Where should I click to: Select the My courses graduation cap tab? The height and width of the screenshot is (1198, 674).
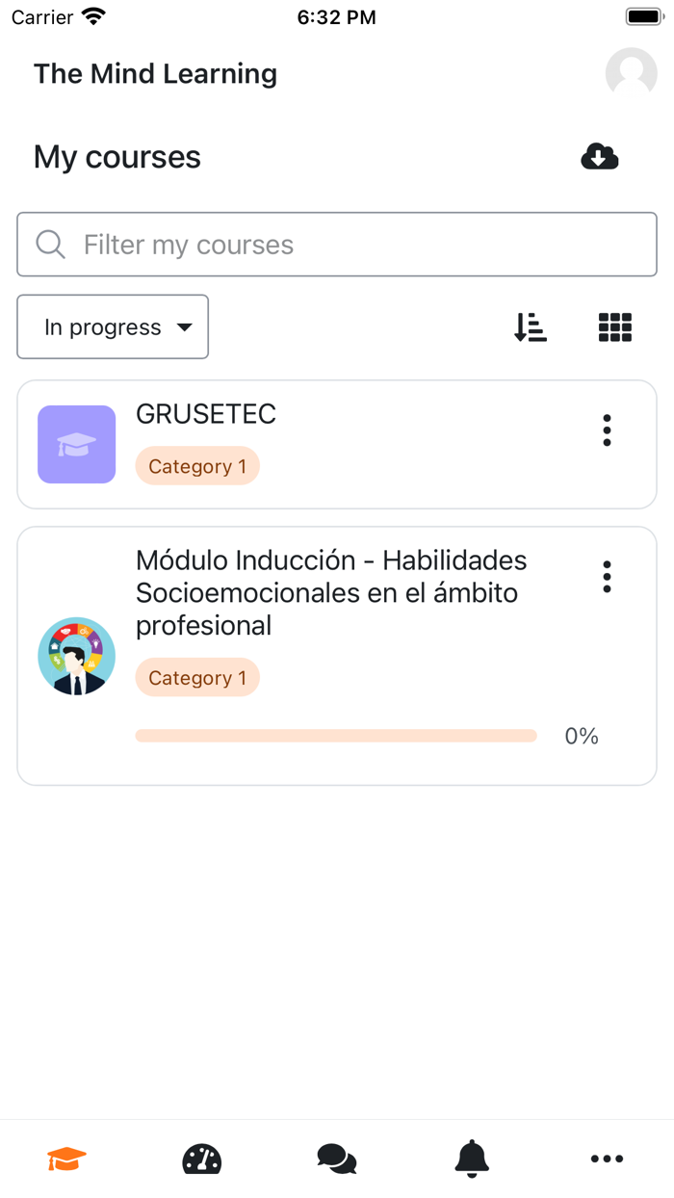click(x=67, y=1159)
